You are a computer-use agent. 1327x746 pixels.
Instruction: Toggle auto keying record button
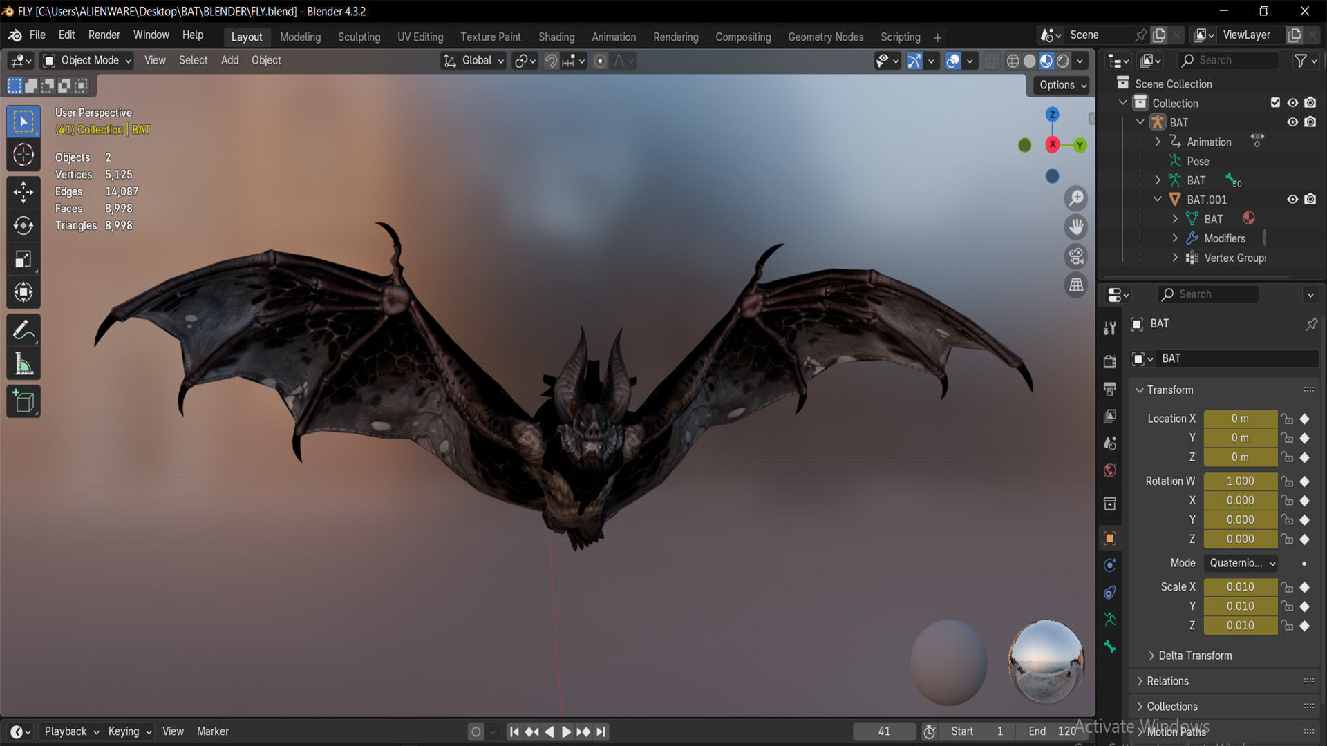point(476,731)
